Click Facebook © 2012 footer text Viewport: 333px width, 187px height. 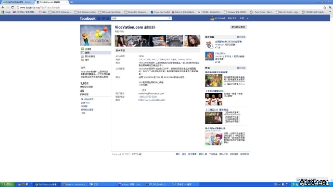[121, 154]
